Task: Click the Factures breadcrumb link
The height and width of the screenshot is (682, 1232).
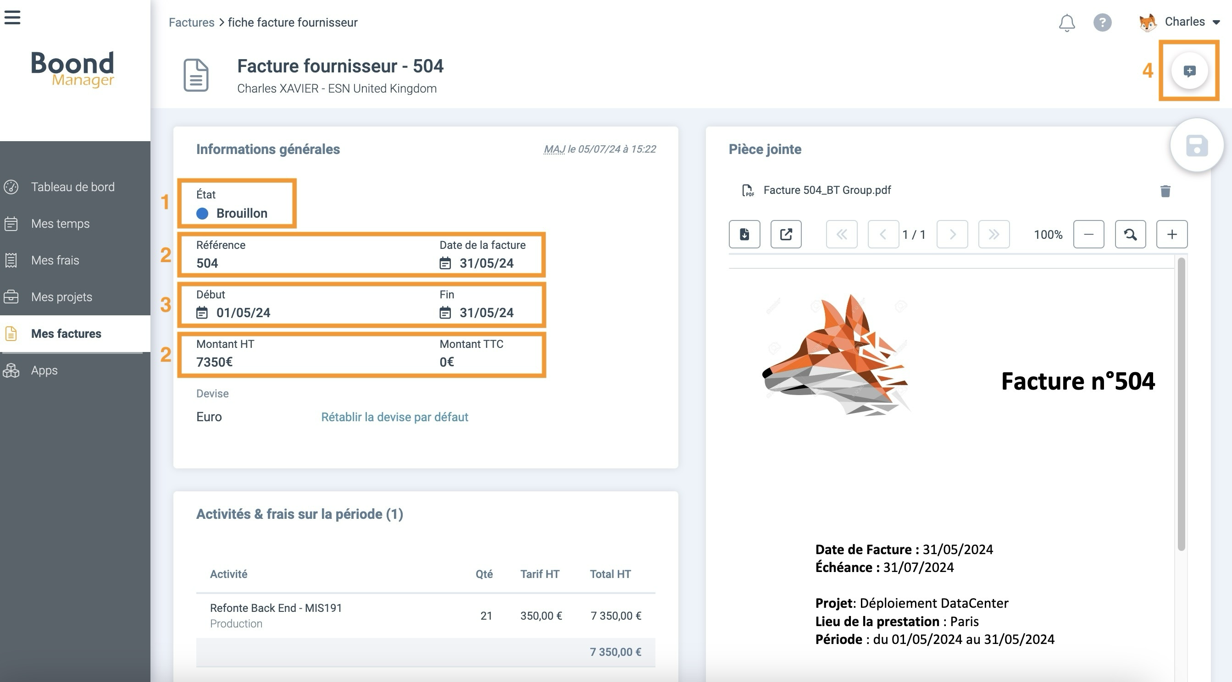Action: (191, 22)
